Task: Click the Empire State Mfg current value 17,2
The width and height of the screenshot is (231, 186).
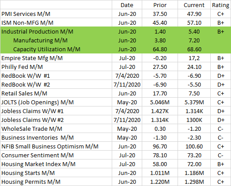Action: 194,58
